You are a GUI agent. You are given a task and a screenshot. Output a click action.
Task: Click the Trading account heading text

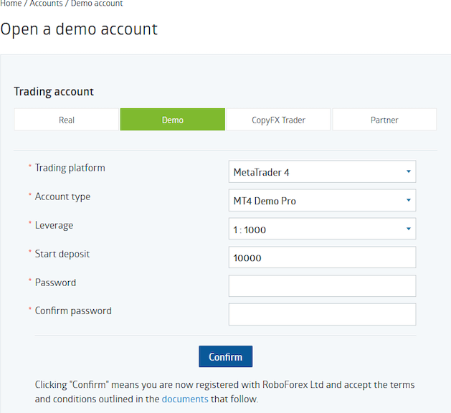tap(54, 92)
